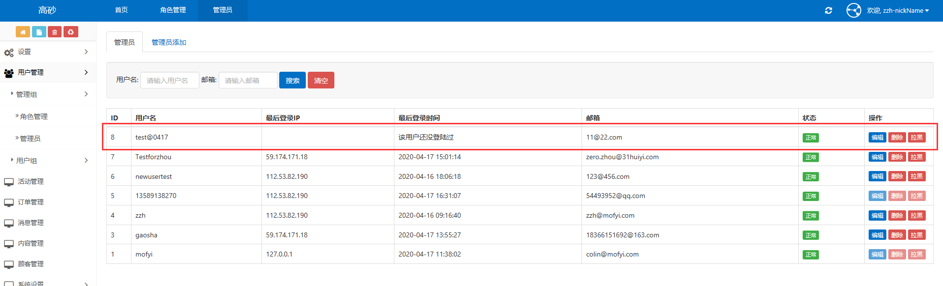This screenshot has width=943, height=286.
Task: Switch to the 管理员添加 tab
Action: 168,42
